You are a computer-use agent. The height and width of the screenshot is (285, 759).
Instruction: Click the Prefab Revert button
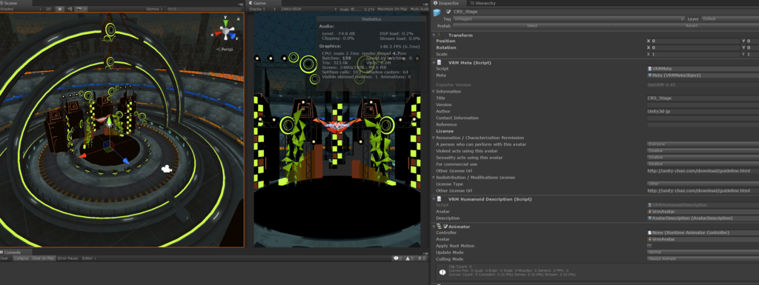coord(685,26)
